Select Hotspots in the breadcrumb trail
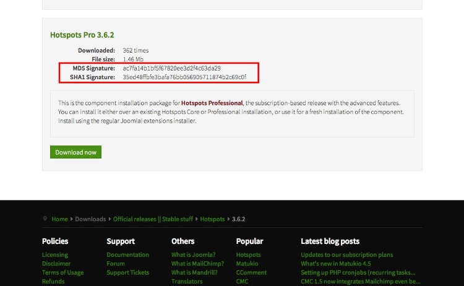Viewport: 464px width, 286px height. [x=212, y=219]
